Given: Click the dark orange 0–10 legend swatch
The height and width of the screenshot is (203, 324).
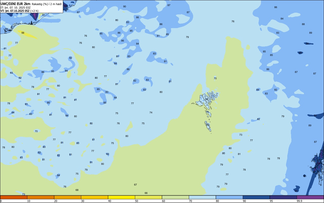Looking at the screenshot, I should pos(14,197).
